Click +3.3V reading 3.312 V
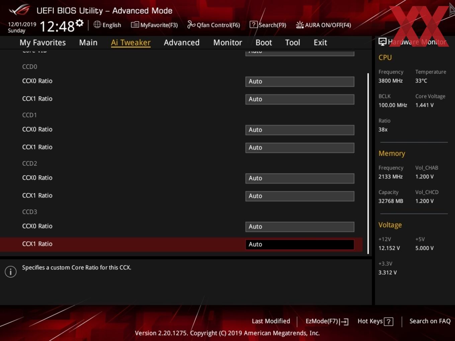455x341 pixels. click(387, 272)
